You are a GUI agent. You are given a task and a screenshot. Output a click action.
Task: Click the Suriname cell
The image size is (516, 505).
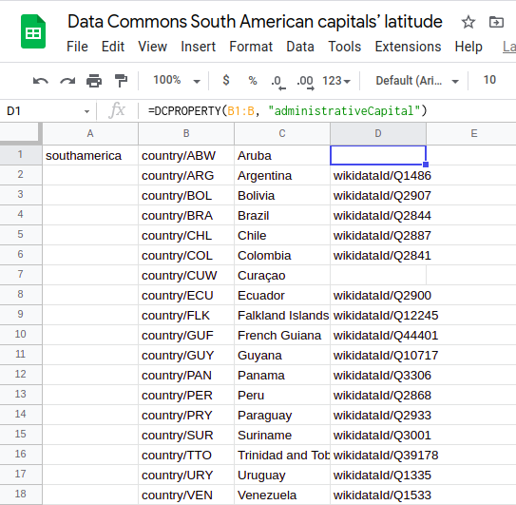(282, 435)
